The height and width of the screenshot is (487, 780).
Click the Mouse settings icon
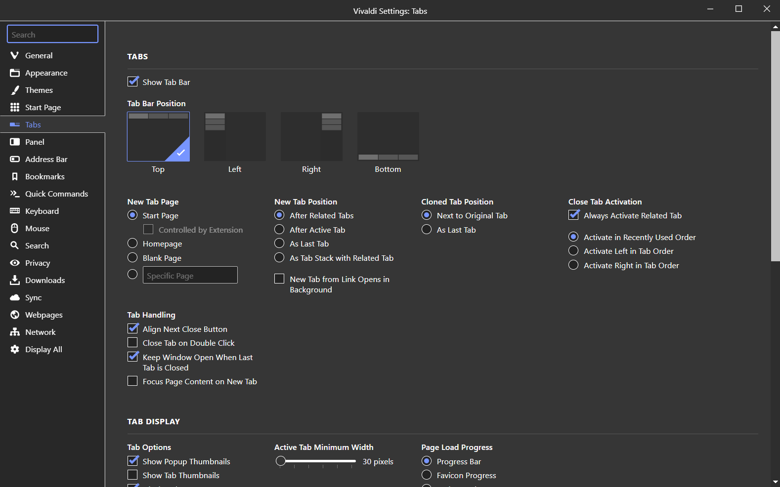point(15,228)
